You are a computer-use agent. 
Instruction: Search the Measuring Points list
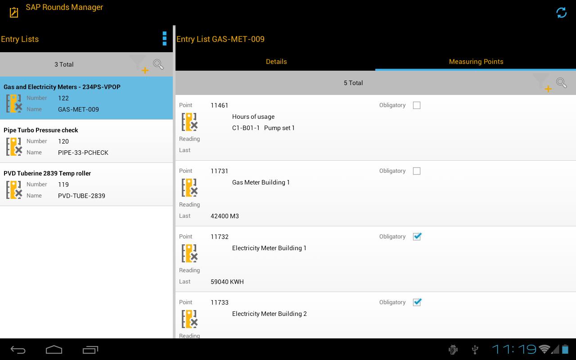click(562, 83)
